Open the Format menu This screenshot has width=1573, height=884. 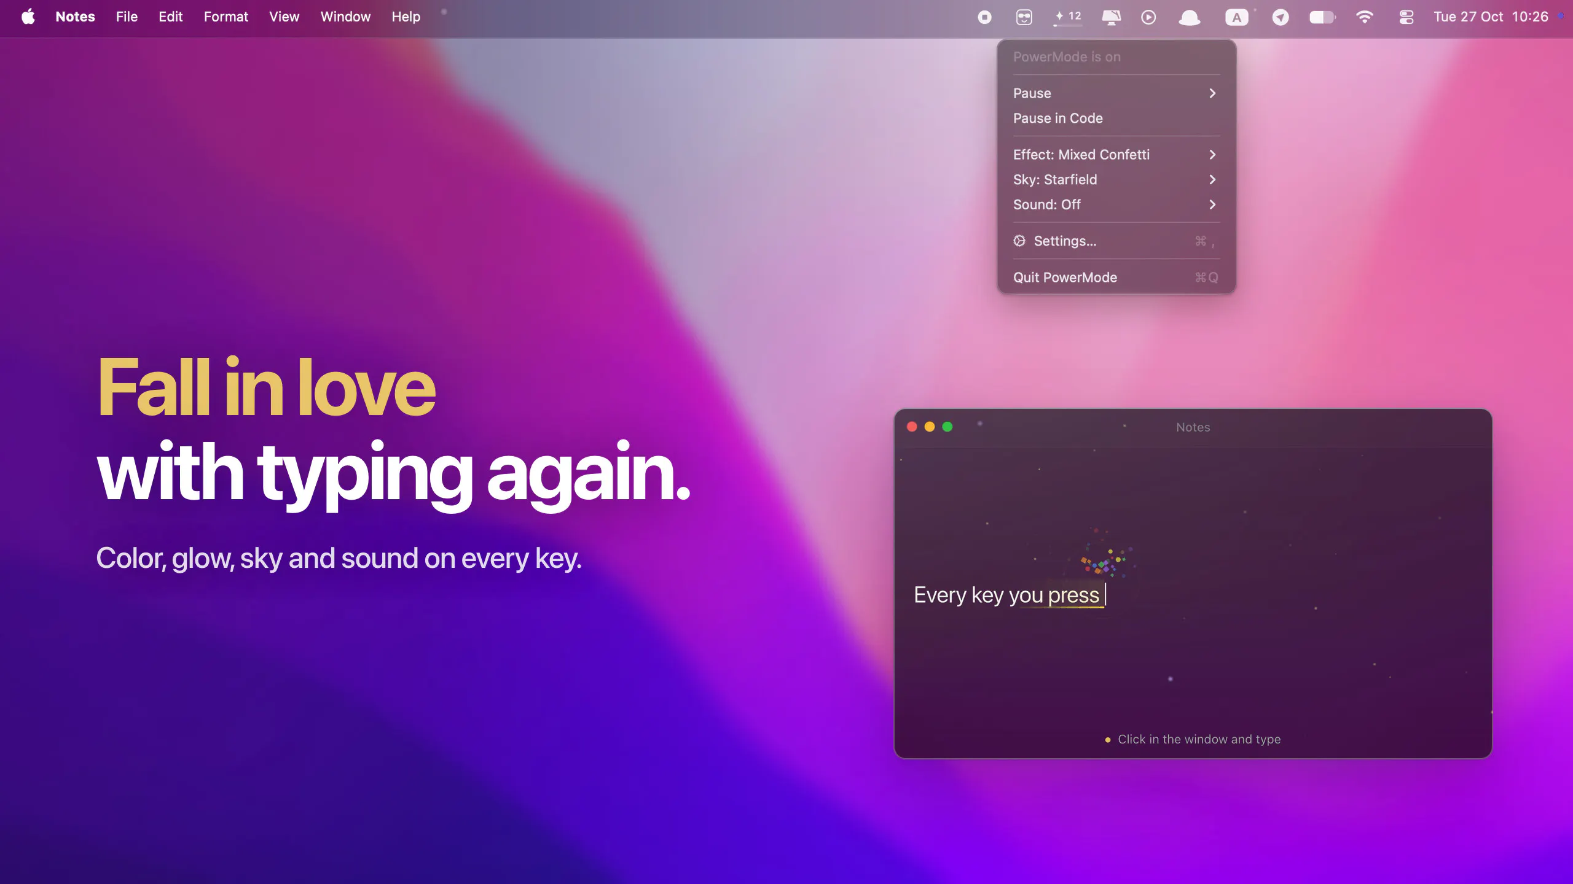point(226,17)
